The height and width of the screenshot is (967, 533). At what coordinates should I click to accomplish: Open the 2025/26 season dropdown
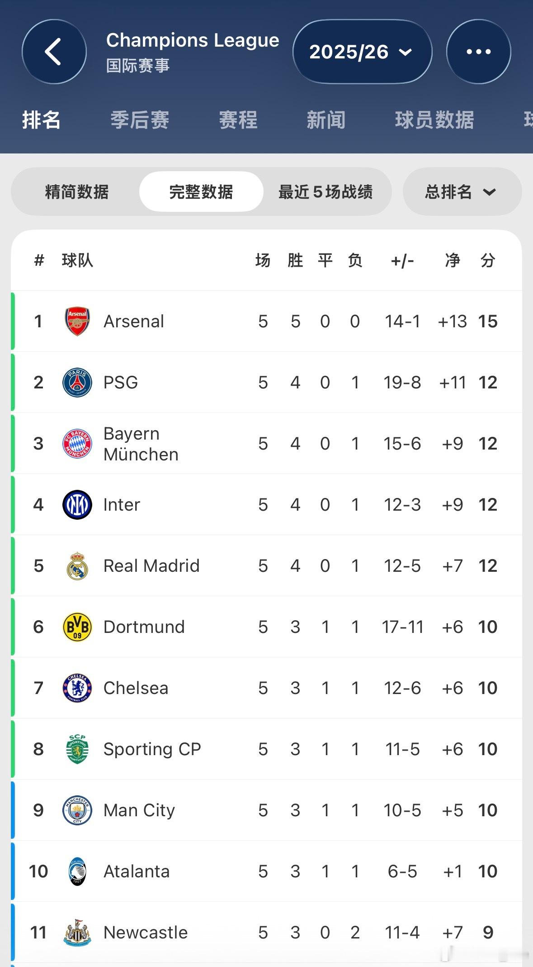[362, 52]
